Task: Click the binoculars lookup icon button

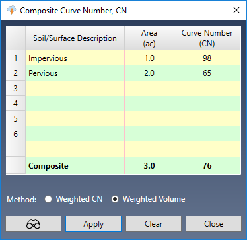Action: point(33,224)
